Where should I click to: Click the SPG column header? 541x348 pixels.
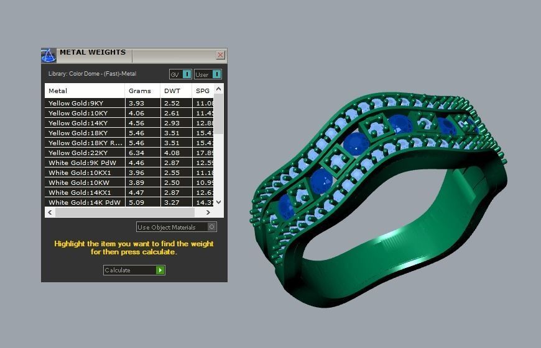203,91
